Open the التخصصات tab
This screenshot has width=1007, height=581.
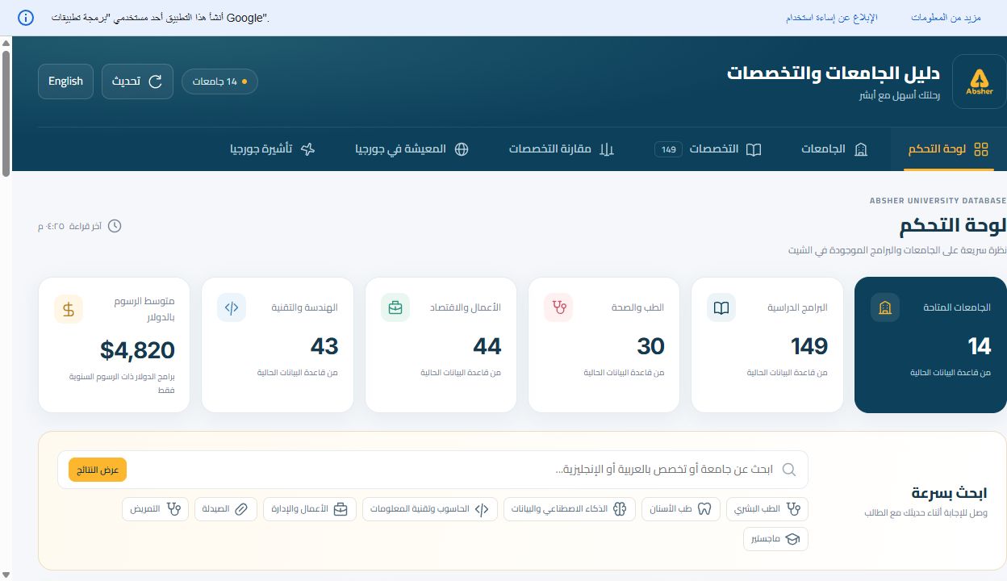(x=708, y=149)
